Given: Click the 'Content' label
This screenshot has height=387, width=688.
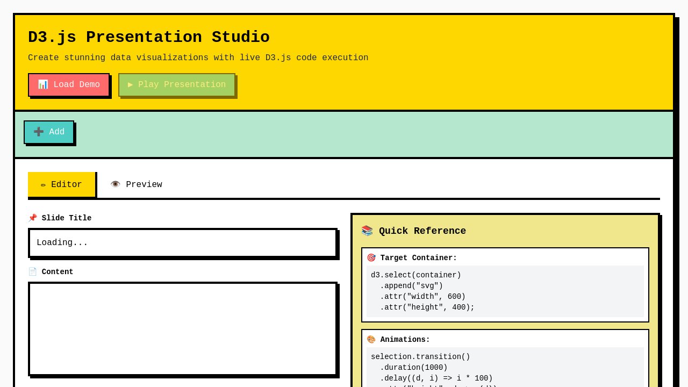Looking at the screenshot, I should point(58,272).
